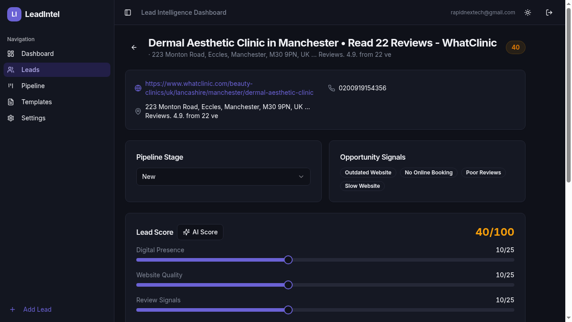Click the Slow Website signal tag
The height and width of the screenshot is (322, 572).
coord(362,186)
